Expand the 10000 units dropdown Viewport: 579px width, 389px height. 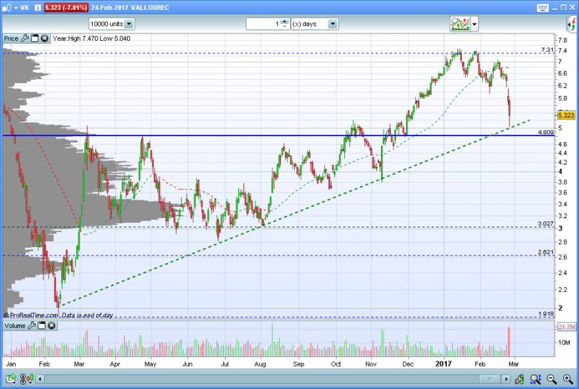(x=129, y=24)
